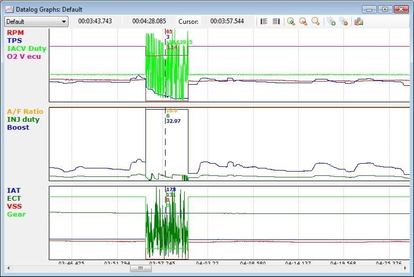
Task: Click the start time 00:03:43.743 field
Action: tap(95, 21)
